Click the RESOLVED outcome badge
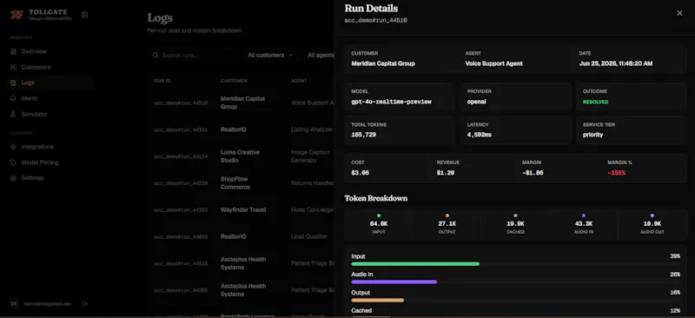Screen dimensions: 695x318 pyautogui.click(x=595, y=102)
